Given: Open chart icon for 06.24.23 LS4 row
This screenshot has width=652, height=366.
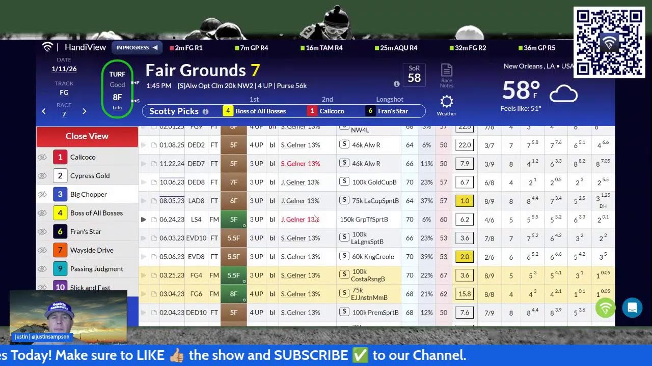Looking at the screenshot, I should point(154,220).
